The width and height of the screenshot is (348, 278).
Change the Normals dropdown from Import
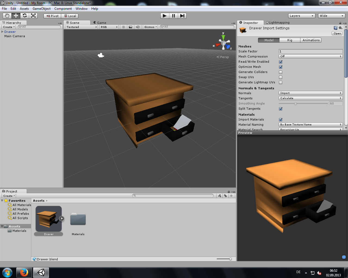(310, 93)
